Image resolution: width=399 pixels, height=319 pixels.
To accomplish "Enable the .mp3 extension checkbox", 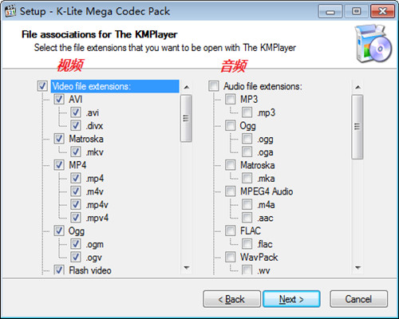I will (247, 112).
